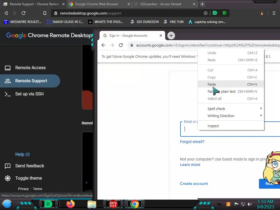Image resolution: width=280 pixels, height=210 pixels.
Task: Choose Cut from the context menu
Action: tap(231, 70)
